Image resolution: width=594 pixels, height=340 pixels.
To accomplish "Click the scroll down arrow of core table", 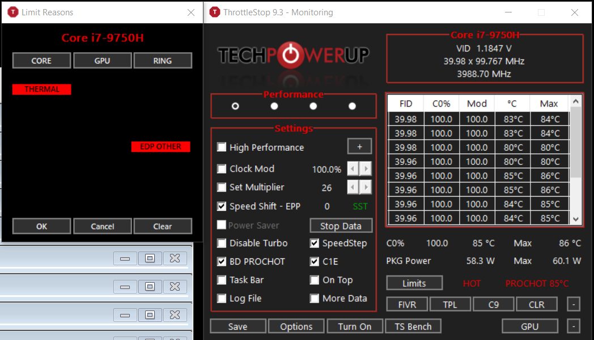I will (576, 219).
